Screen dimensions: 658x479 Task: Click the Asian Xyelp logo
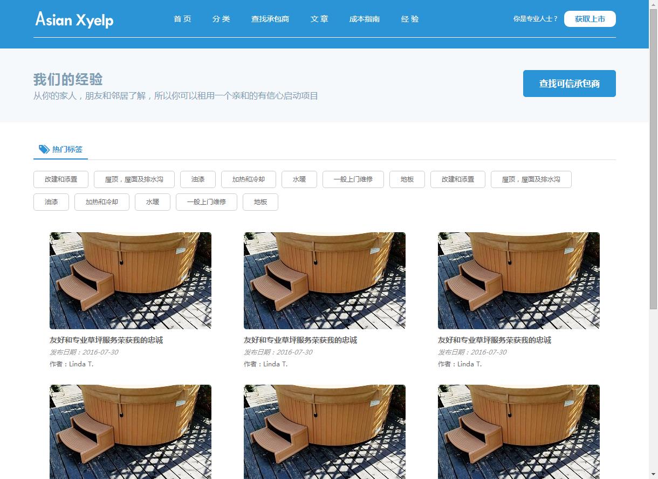pyautogui.click(x=74, y=19)
